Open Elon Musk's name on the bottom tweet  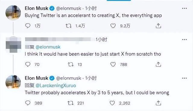point(36,78)
